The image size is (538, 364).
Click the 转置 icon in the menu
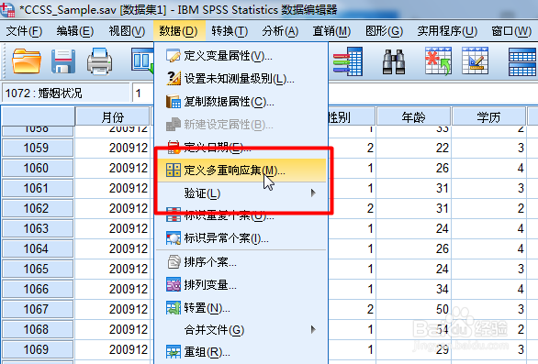pyautogui.click(x=174, y=308)
